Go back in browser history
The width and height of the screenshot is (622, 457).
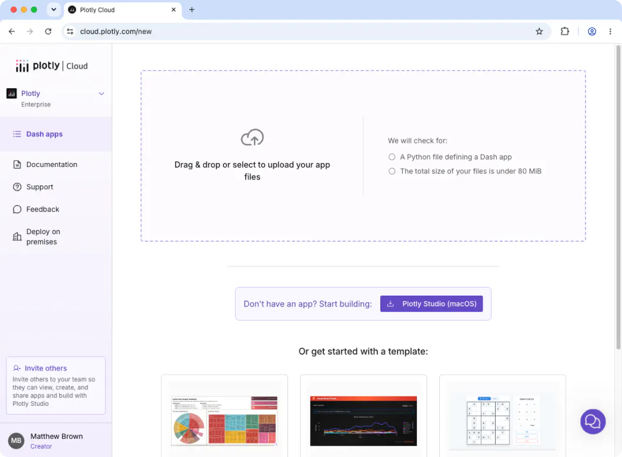12,31
